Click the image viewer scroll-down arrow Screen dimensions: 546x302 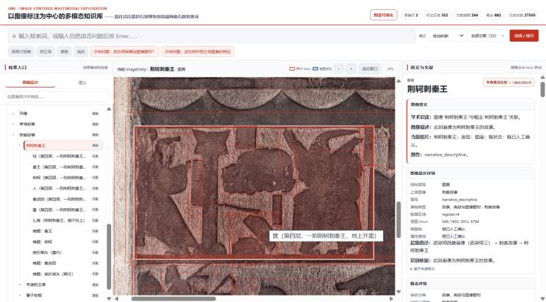[399, 292]
